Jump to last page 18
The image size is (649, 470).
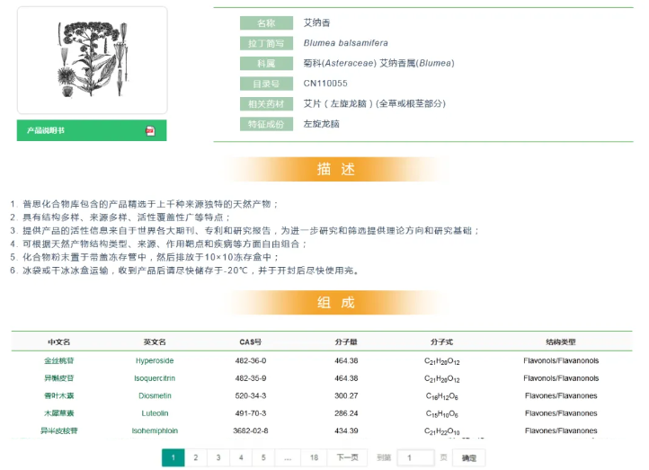314,457
